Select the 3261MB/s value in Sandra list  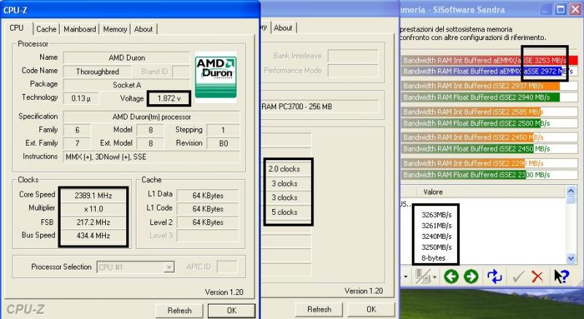(437, 225)
